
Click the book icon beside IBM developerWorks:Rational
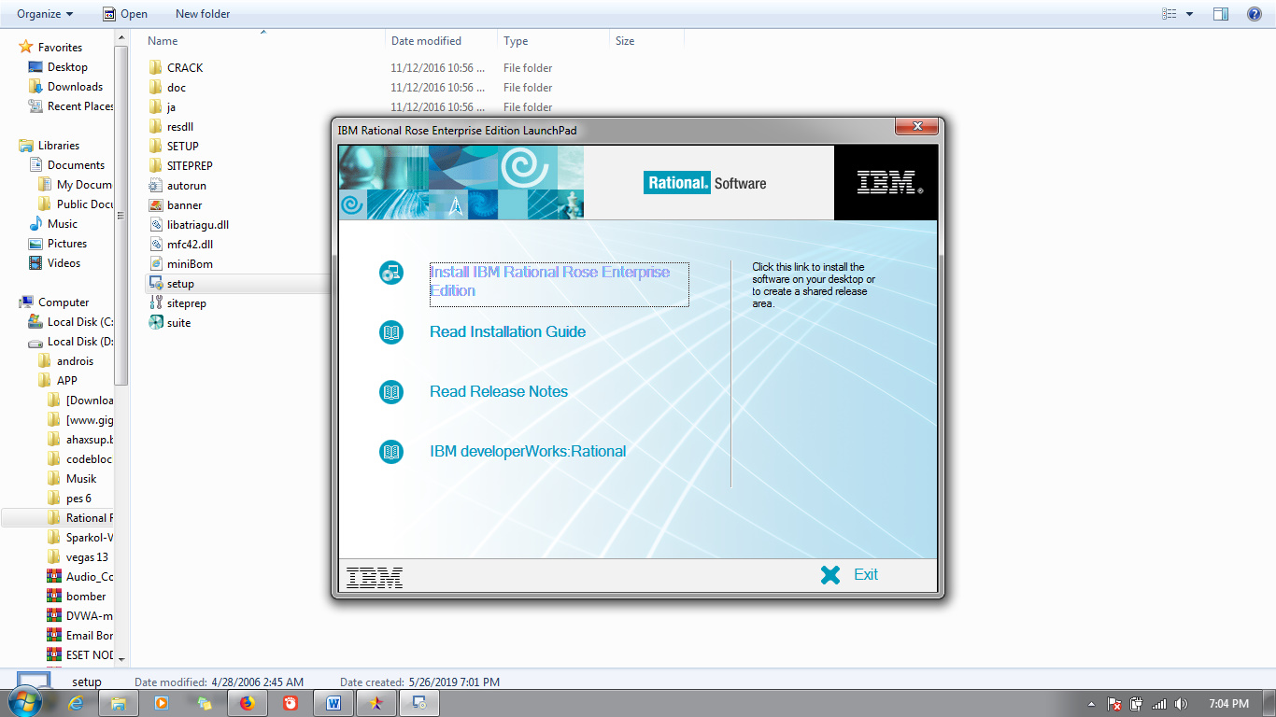tap(391, 452)
